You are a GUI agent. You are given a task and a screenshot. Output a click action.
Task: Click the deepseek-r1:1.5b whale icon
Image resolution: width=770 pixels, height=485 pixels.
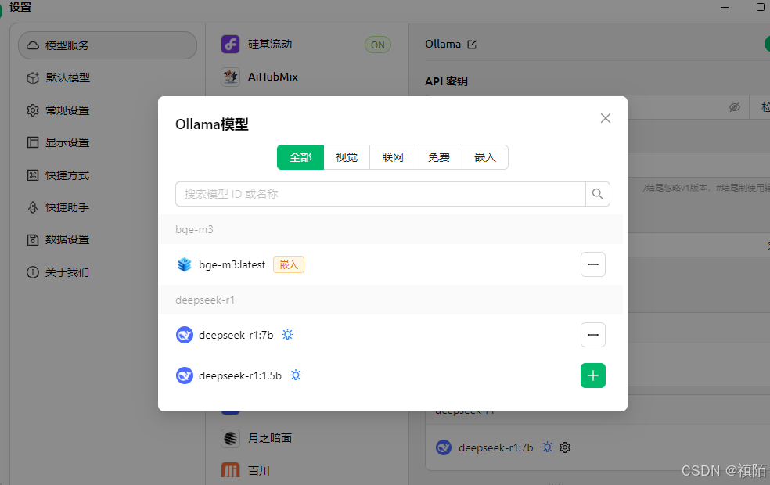184,375
